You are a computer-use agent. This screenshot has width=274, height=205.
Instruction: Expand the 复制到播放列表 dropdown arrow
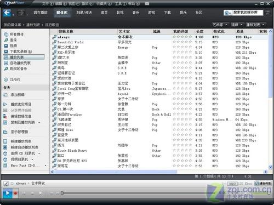coord(39,122)
